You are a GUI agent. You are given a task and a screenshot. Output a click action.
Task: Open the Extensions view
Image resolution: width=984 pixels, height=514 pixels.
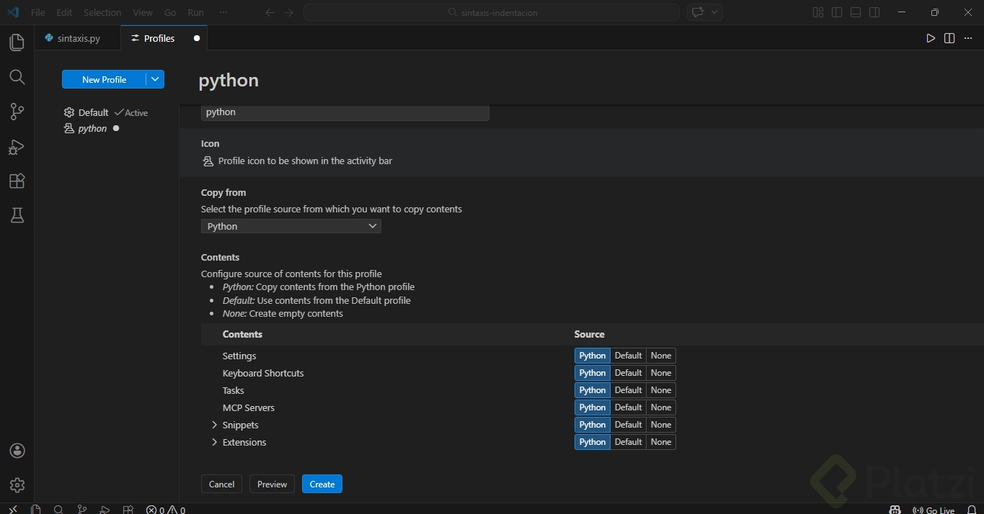[17, 181]
